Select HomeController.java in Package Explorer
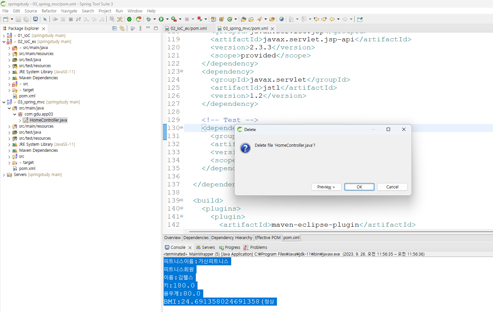This screenshot has height=312, width=493. 48,120
